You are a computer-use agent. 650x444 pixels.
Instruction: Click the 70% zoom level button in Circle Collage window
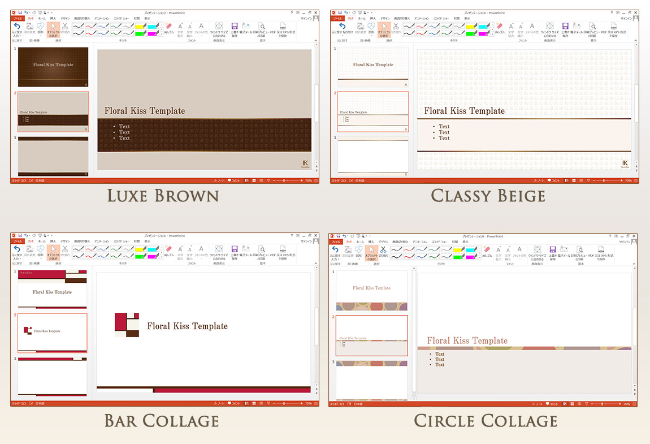(x=627, y=404)
